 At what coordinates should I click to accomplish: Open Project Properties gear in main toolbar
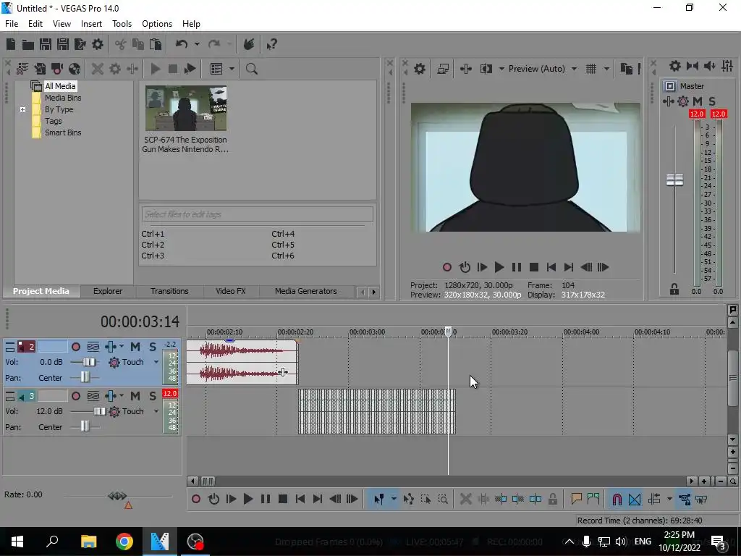point(98,44)
